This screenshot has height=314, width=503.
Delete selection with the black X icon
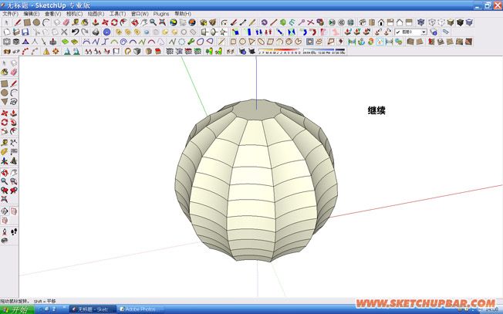click(64, 32)
